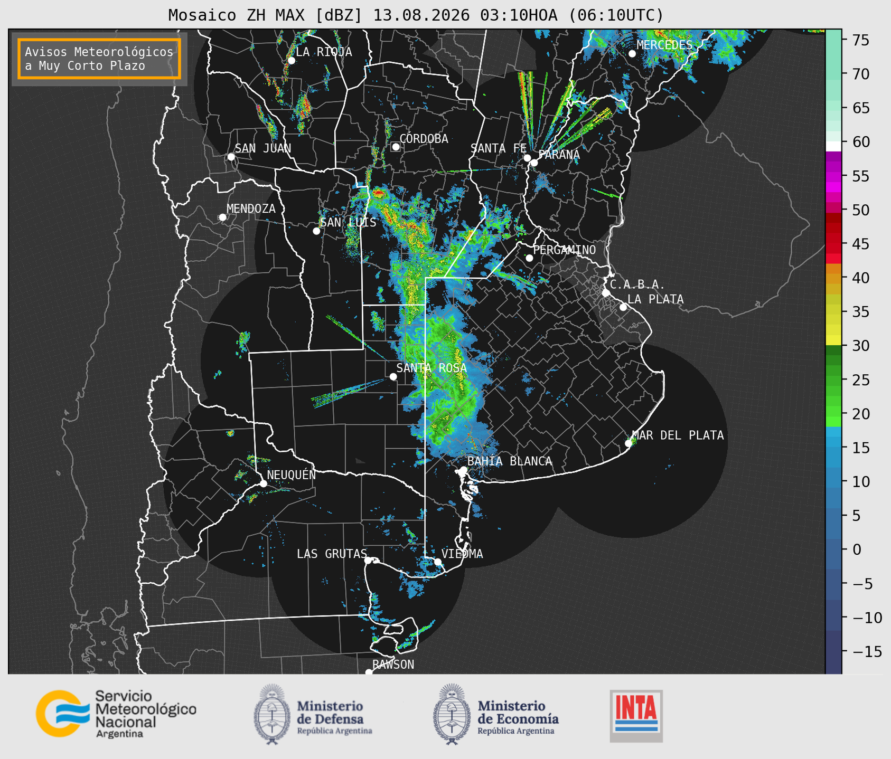Click the Pergamino city label
This screenshot has height=759, width=891.
pos(565,250)
